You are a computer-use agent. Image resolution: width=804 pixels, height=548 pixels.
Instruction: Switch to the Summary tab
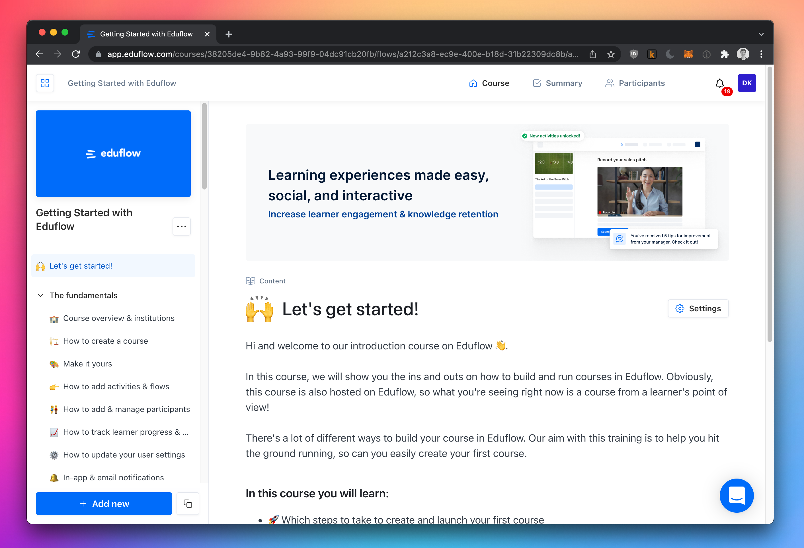(x=558, y=83)
